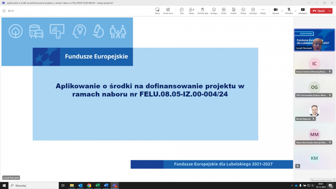Expand Mikrofon options arrow
The width and height of the screenshot is (336, 189).
pyautogui.click(x=295, y=11)
